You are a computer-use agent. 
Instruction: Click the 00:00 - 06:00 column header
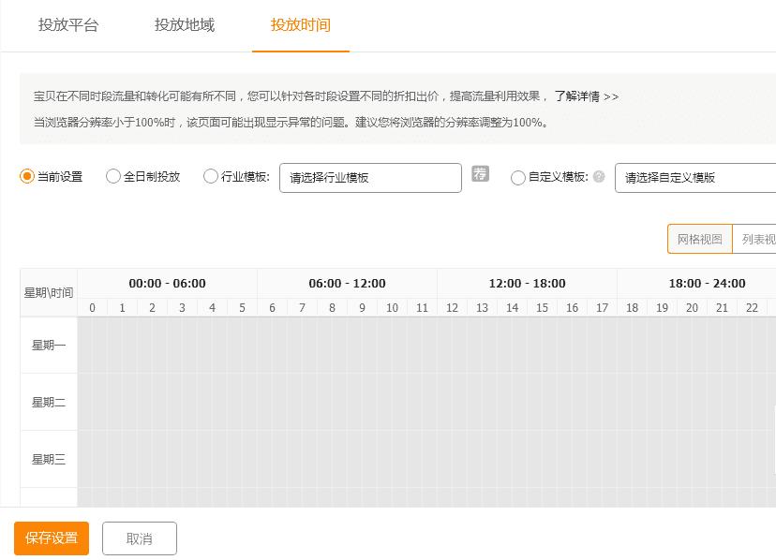165,284
